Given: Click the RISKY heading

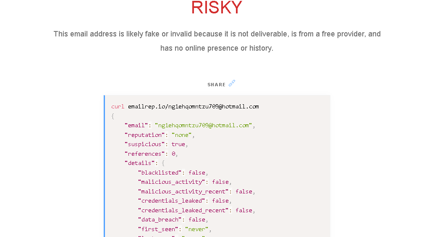Looking at the screenshot, I should [x=217, y=7].
